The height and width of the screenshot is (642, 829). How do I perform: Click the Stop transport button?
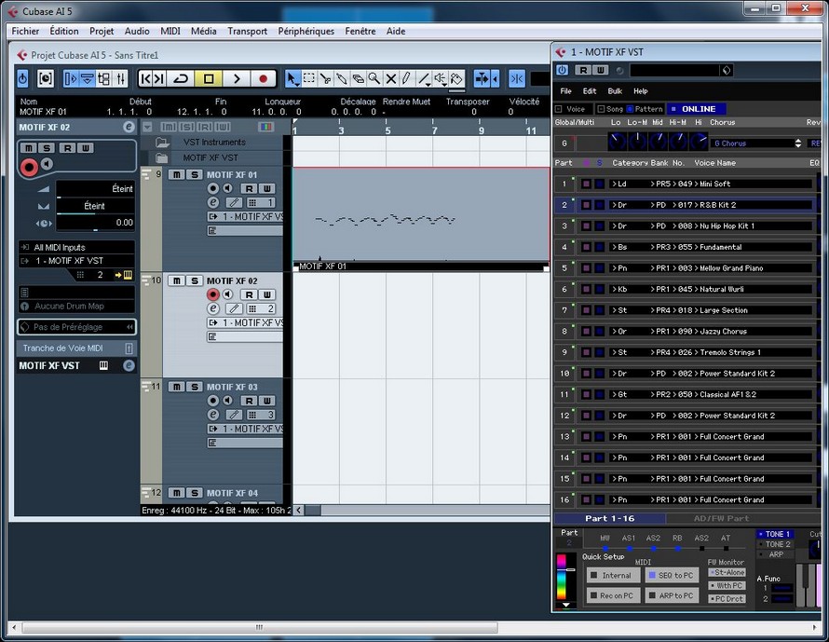[209, 79]
